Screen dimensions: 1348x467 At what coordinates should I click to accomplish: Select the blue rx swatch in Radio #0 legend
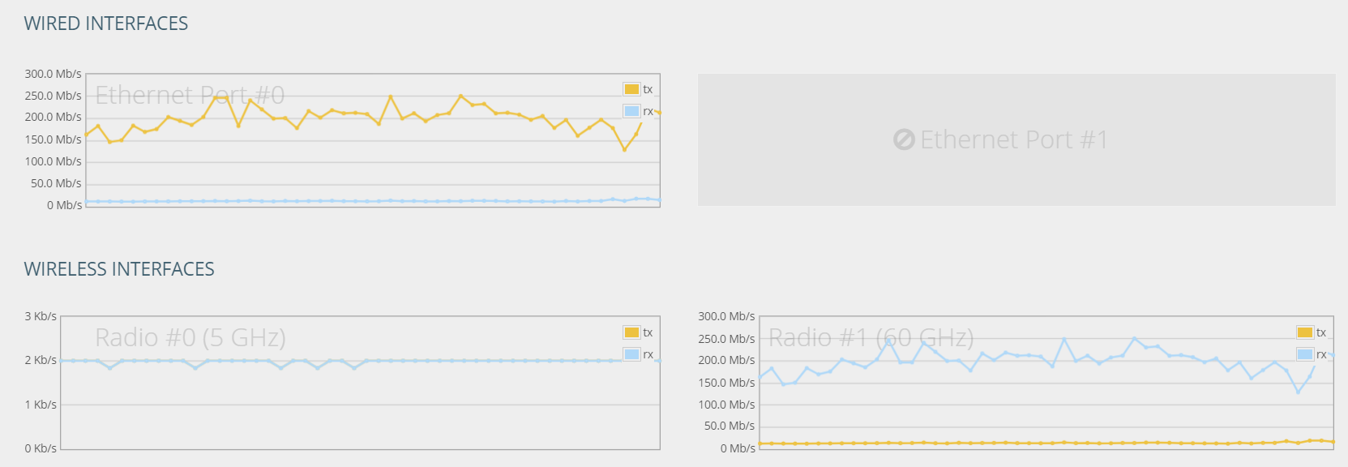[631, 354]
